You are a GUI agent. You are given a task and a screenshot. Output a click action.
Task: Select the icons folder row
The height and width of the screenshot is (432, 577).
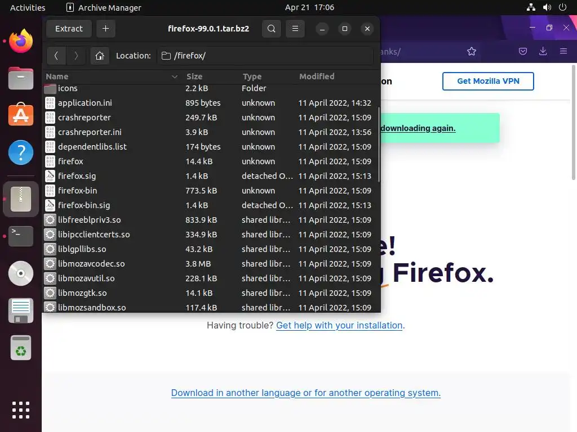pos(210,88)
